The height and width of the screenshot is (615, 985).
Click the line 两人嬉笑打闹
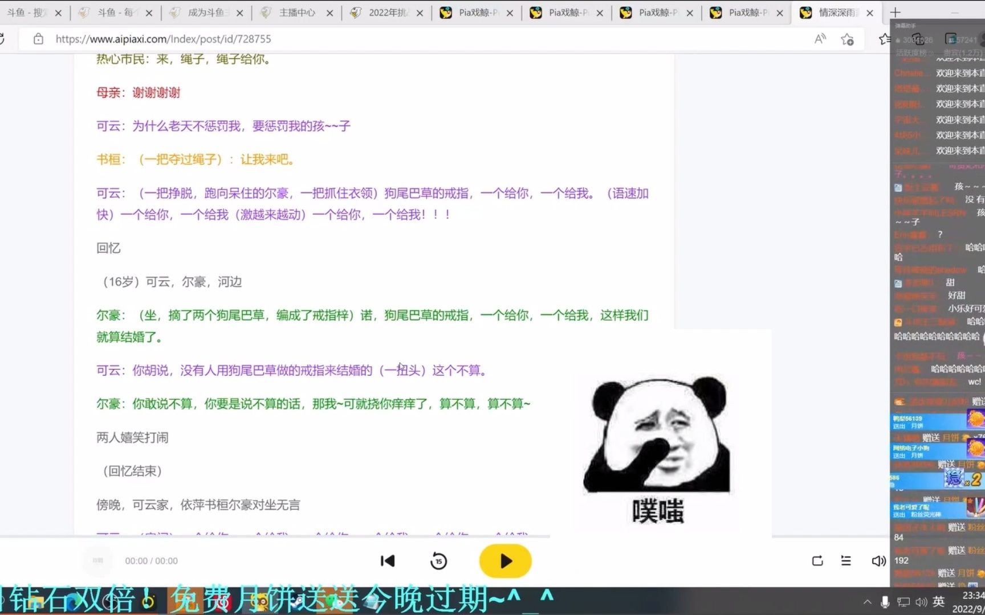pos(132,437)
